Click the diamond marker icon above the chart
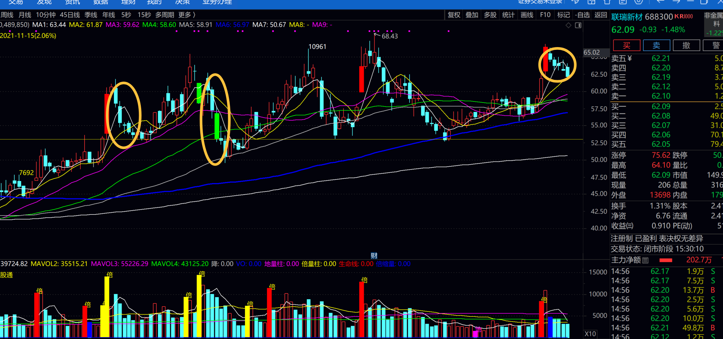This screenshot has height=339, width=723. coord(569,25)
